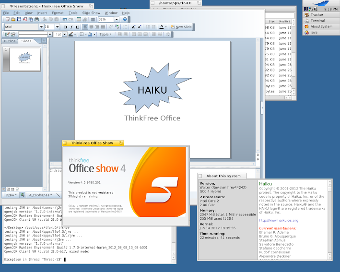Click the Insert table icon
Image resolution: width=340 pixels, height=272 pixels.
point(79,19)
